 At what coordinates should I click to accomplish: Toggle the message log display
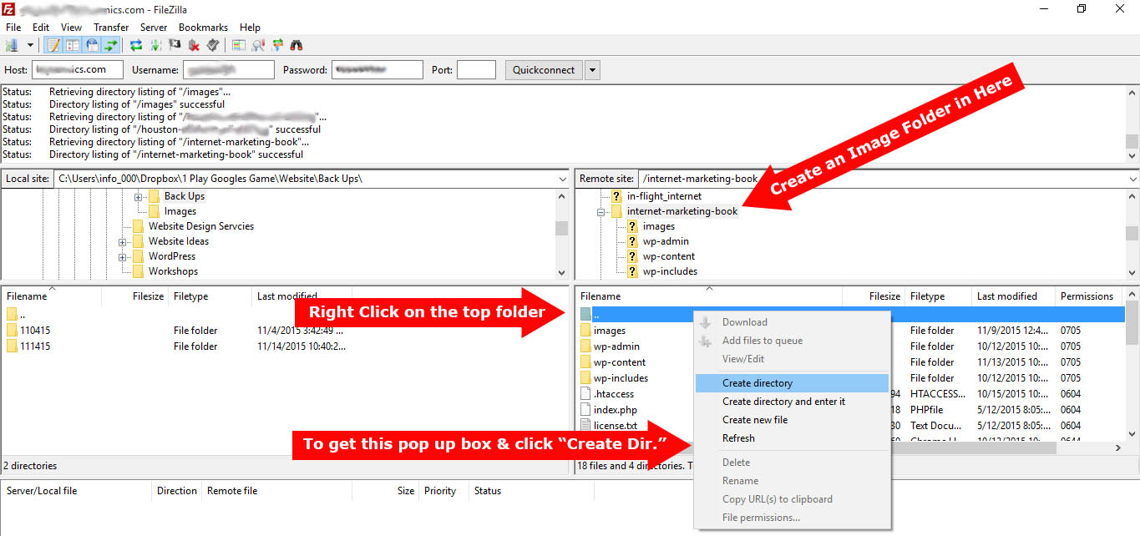(53, 45)
